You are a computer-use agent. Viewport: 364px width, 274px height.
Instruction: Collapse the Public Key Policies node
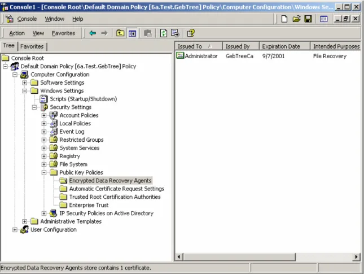[x=44, y=172]
